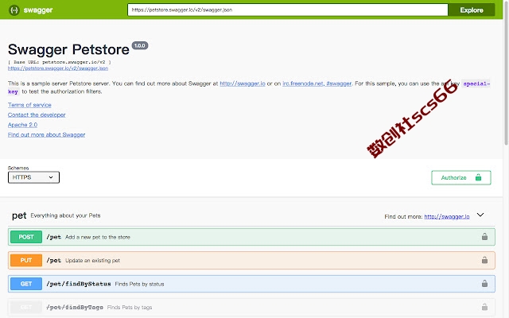Open the Terms of service link
Image resolution: width=509 pixels, height=318 pixels.
pos(29,105)
